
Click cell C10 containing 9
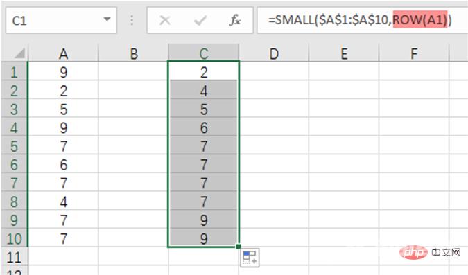[204, 238]
